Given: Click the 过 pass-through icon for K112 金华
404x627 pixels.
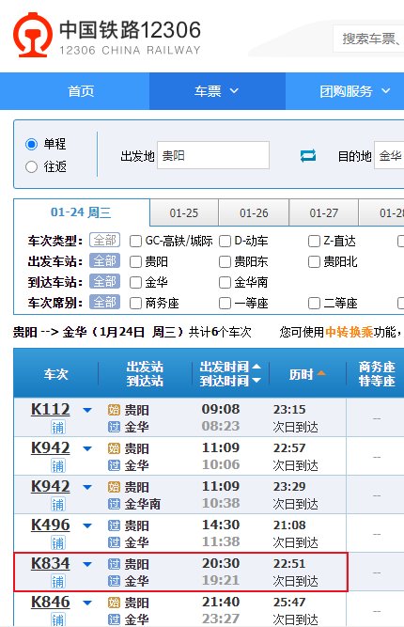Looking at the screenshot, I should [x=114, y=427].
